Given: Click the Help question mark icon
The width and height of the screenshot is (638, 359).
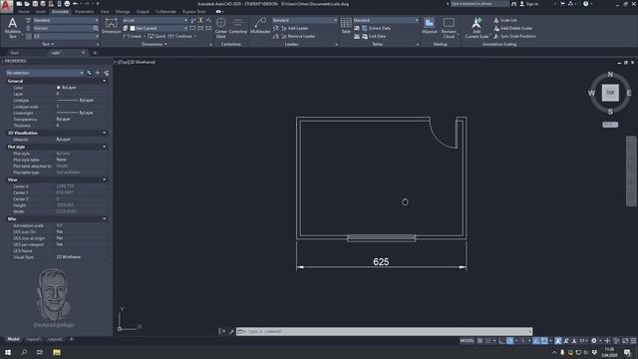Looking at the screenshot, I should 585,4.
